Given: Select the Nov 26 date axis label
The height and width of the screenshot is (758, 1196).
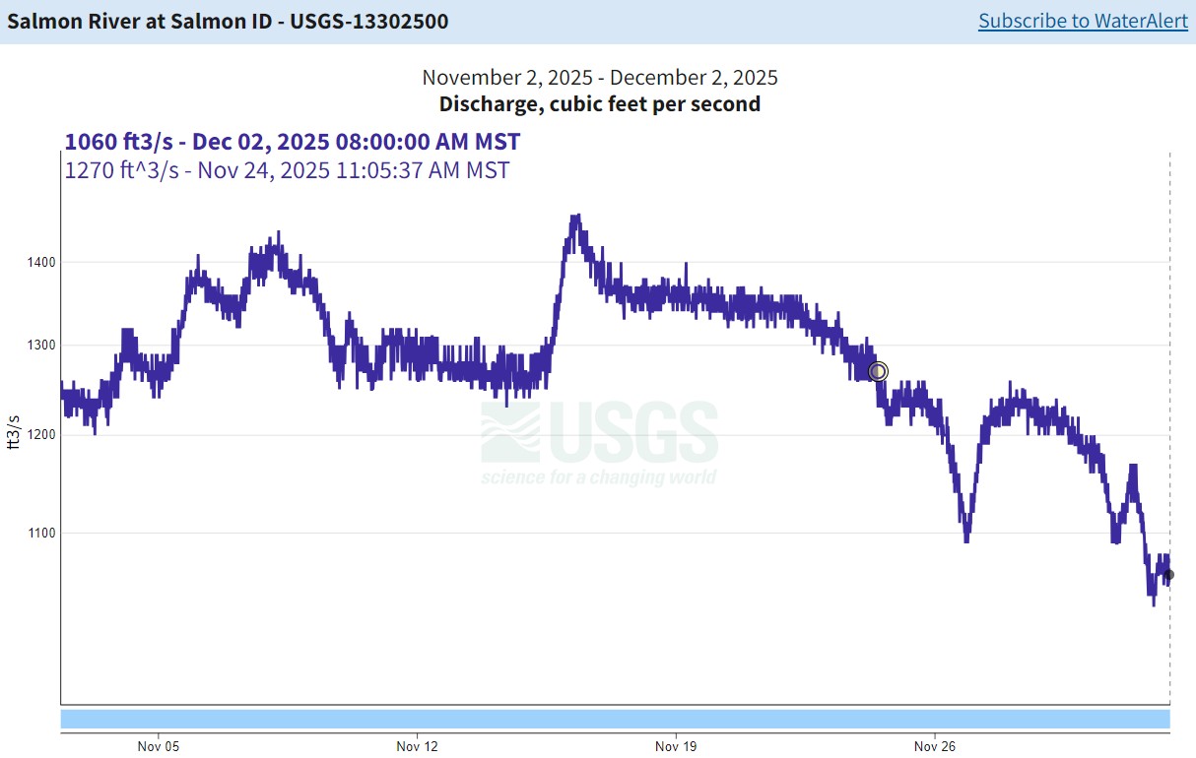Looking at the screenshot, I should click(x=934, y=746).
